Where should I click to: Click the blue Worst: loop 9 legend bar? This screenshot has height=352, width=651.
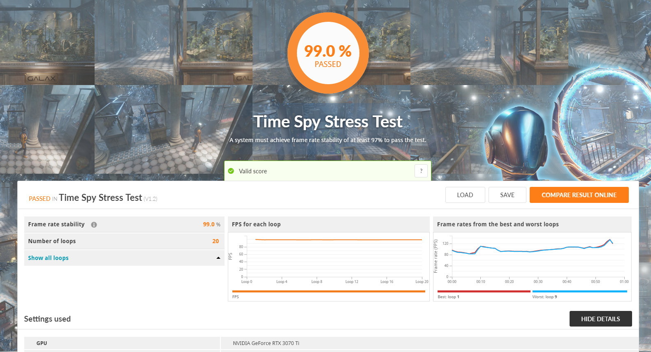click(x=580, y=292)
